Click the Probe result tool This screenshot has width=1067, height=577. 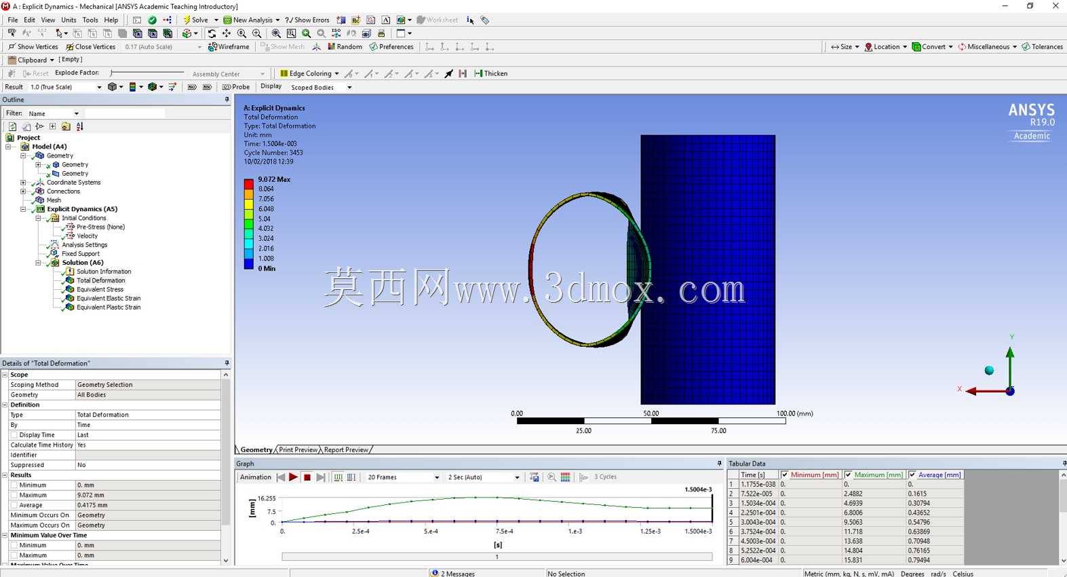pyautogui.click(x=236, y=87)
